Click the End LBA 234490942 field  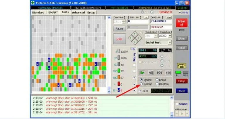[x=161, y=21]
